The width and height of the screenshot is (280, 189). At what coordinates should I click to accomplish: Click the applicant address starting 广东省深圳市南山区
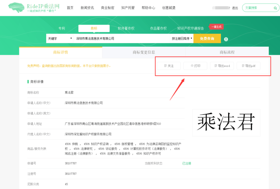tap(113, 124)
